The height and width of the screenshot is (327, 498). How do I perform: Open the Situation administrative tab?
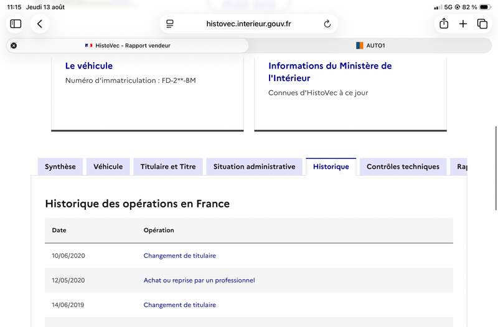[255, 166]
